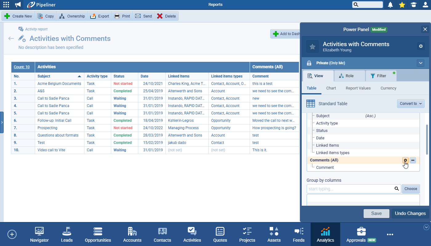This screenshot has width=431, height=246.
Task: Click the Count: 10 link
Action: click(x=22, y=67)
